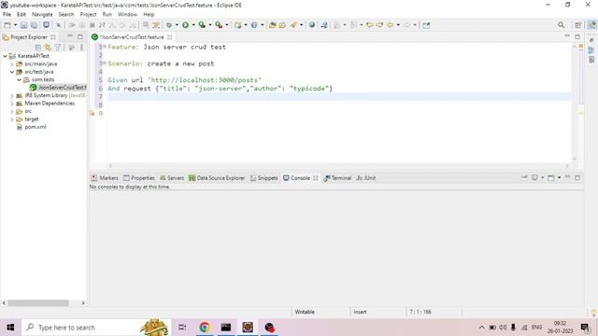Screen dimensions: 598x336
Task: Click the External Tools run icon
Action: pos(219,25)
